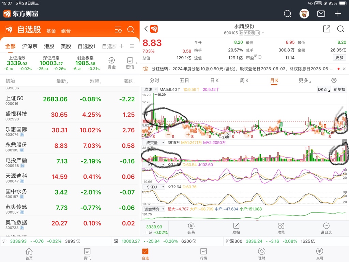Select the 沪深京 watchlist tab
This screenshot has height=262, width=349.
coord(30,46)
